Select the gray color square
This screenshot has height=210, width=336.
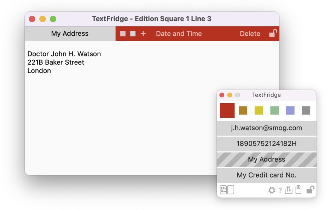(306, 110)
